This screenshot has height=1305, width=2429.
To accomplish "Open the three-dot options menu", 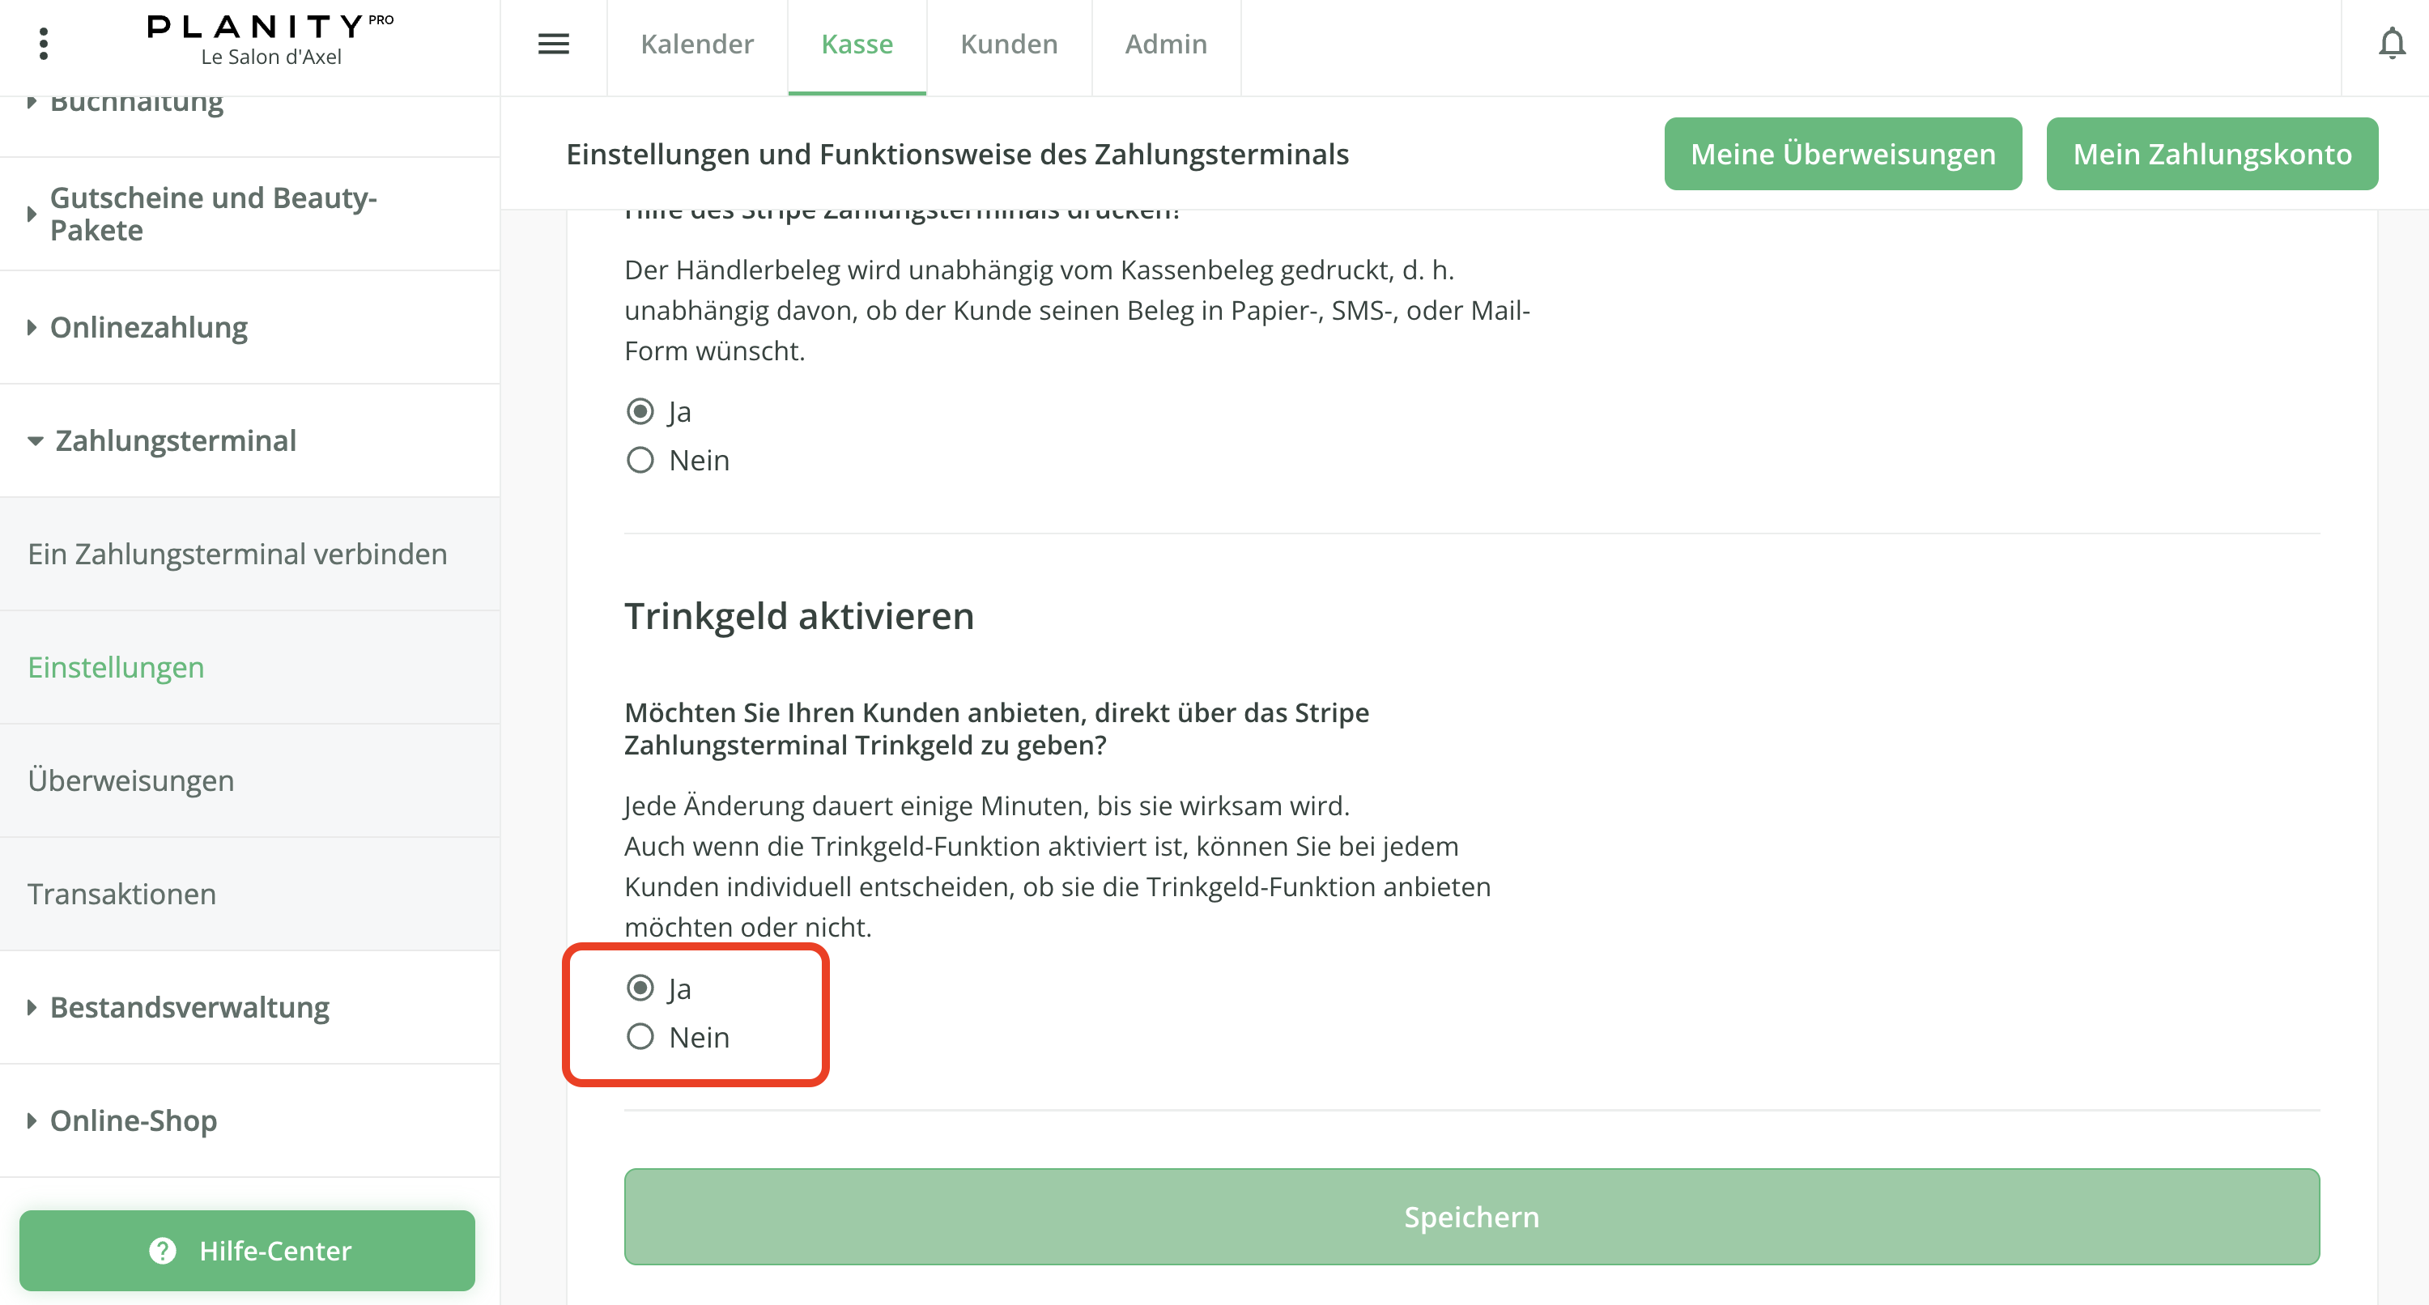I will click(44, 44).
